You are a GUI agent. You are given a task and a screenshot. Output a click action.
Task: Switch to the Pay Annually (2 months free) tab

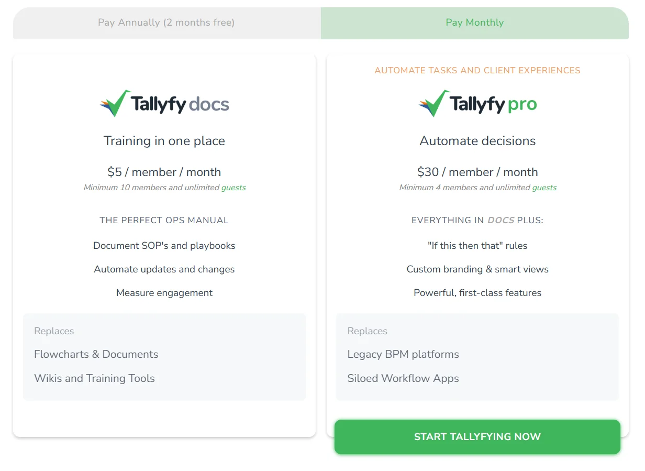pyautogui.click(x=166, y=23)
